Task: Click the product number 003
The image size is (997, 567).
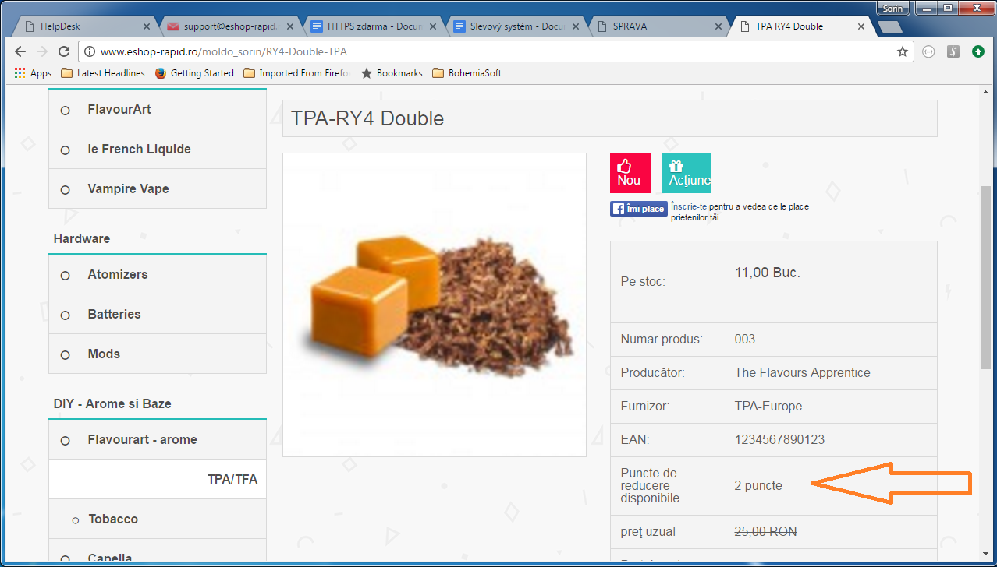Action: pyautogui.click(x=745, y=339)
